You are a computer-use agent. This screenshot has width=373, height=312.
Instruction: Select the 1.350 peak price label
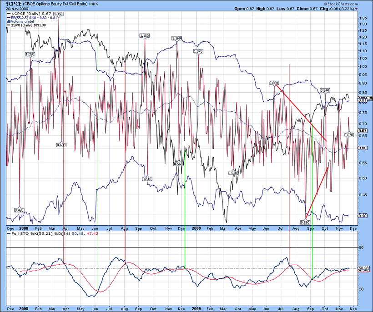(58, 15)
